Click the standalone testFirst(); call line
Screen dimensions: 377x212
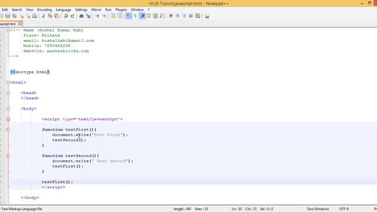57,182
